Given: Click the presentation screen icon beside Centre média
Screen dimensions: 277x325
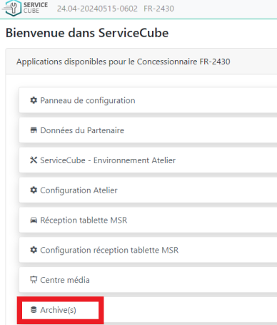Looking at the screenshot, I should click(34, 280).
